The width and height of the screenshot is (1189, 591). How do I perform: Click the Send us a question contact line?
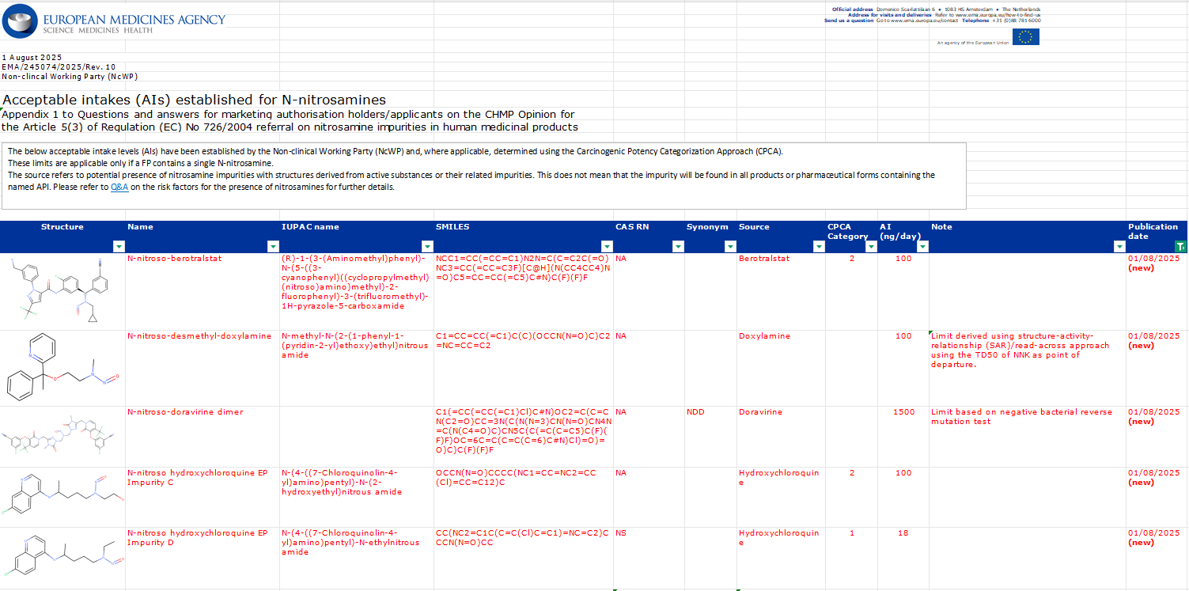[933, 21]
